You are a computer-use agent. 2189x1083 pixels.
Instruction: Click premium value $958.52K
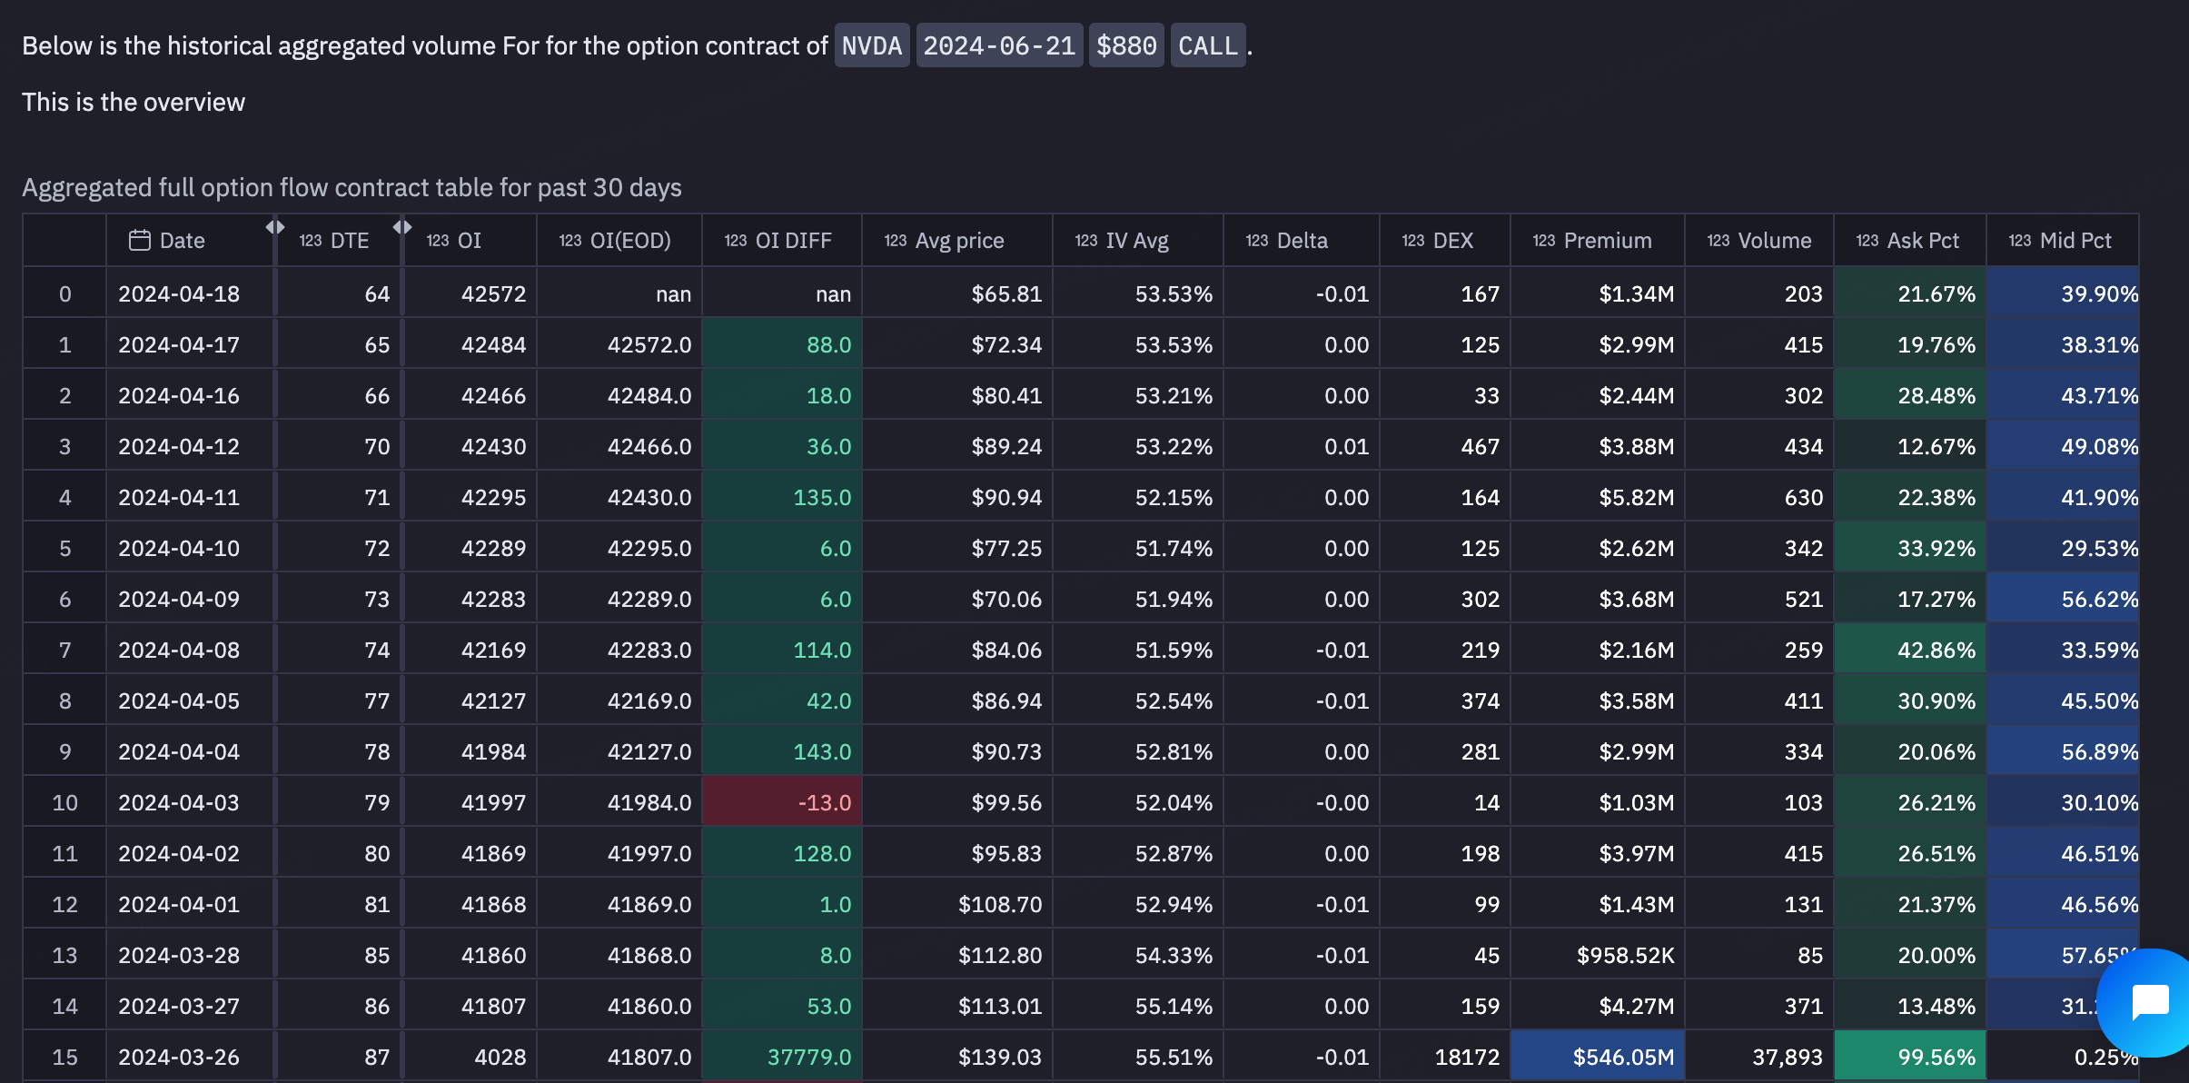tap(1598, 955)
